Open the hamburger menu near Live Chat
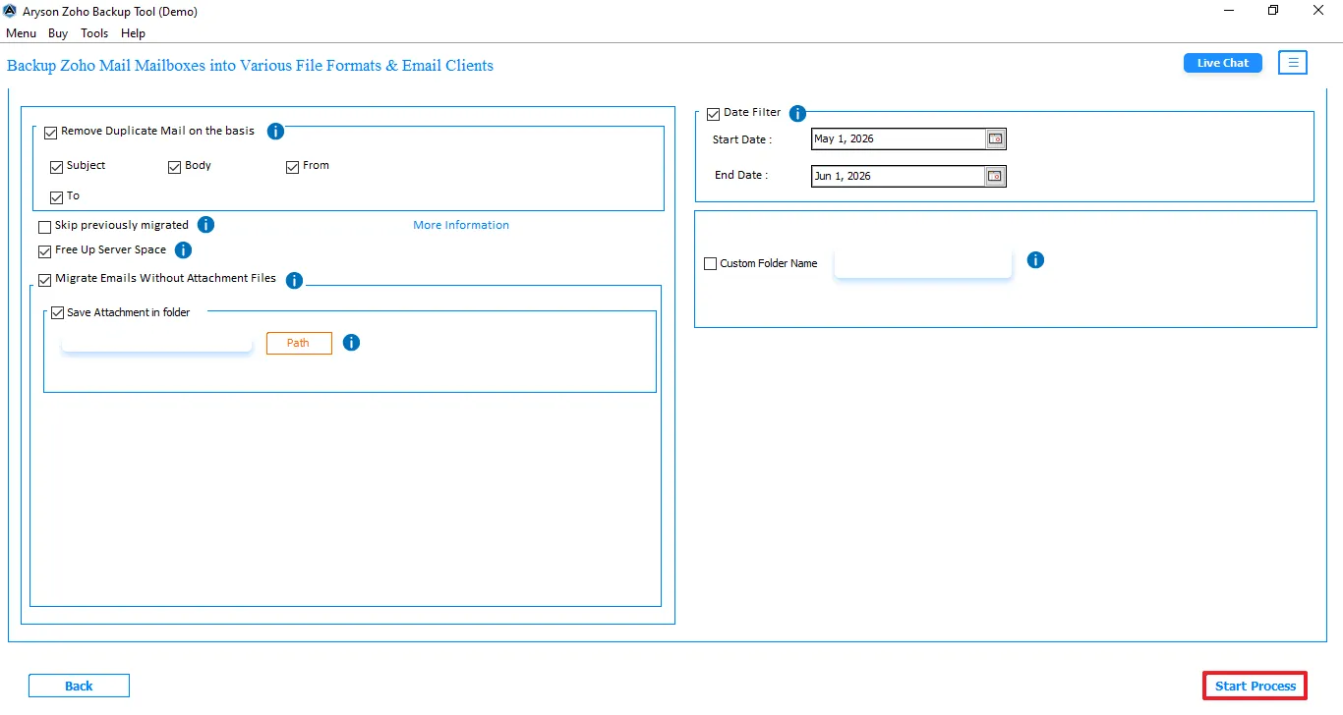Screen dimensions: 1343x715 point(1293,63)
